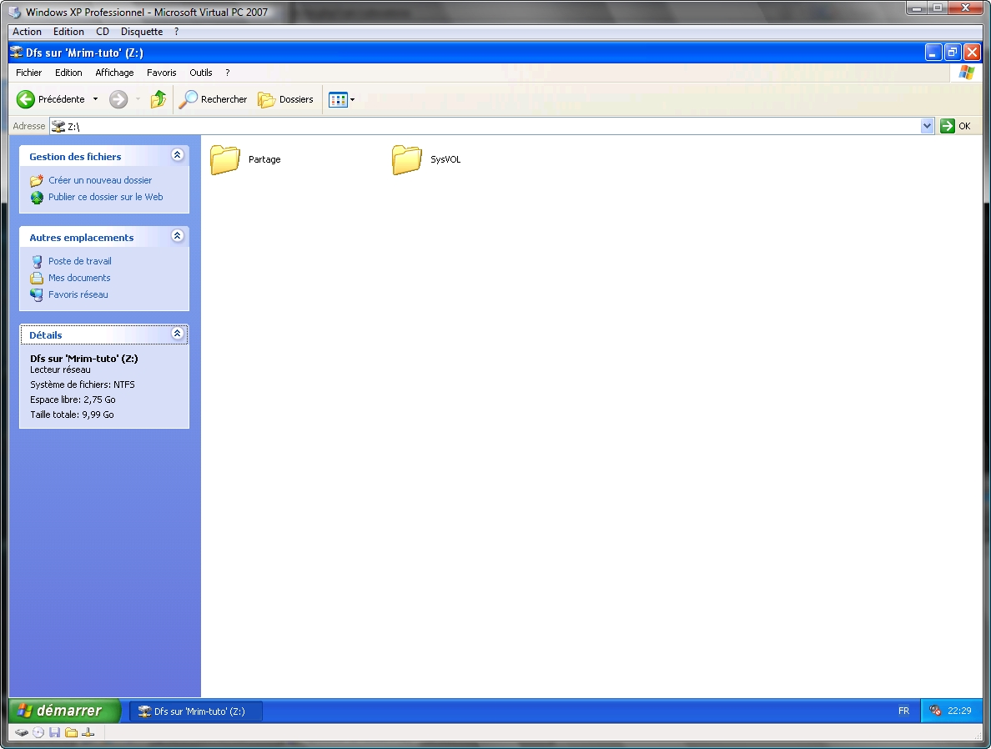This screenshot has width=991, height=749.
Task: Click the hard disk status icon
Action: click(x=22, y=732)
